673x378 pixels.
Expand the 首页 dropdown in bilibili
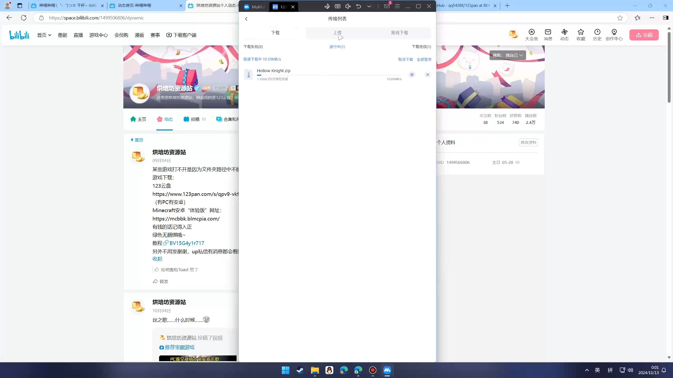(x=44, y=35)
